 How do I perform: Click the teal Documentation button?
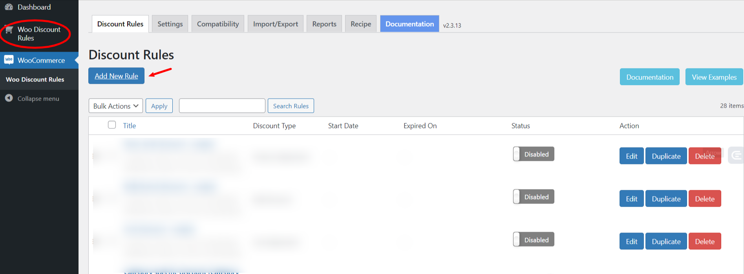click(650, 77)
